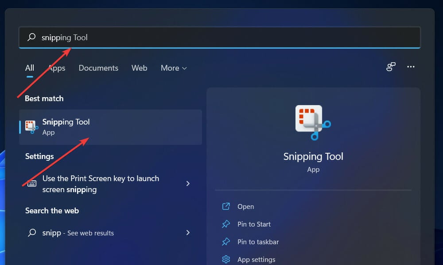Open snipp See web results entry
Screen dimensions: 443x265
pyautogui.click(x=110, y=233)
